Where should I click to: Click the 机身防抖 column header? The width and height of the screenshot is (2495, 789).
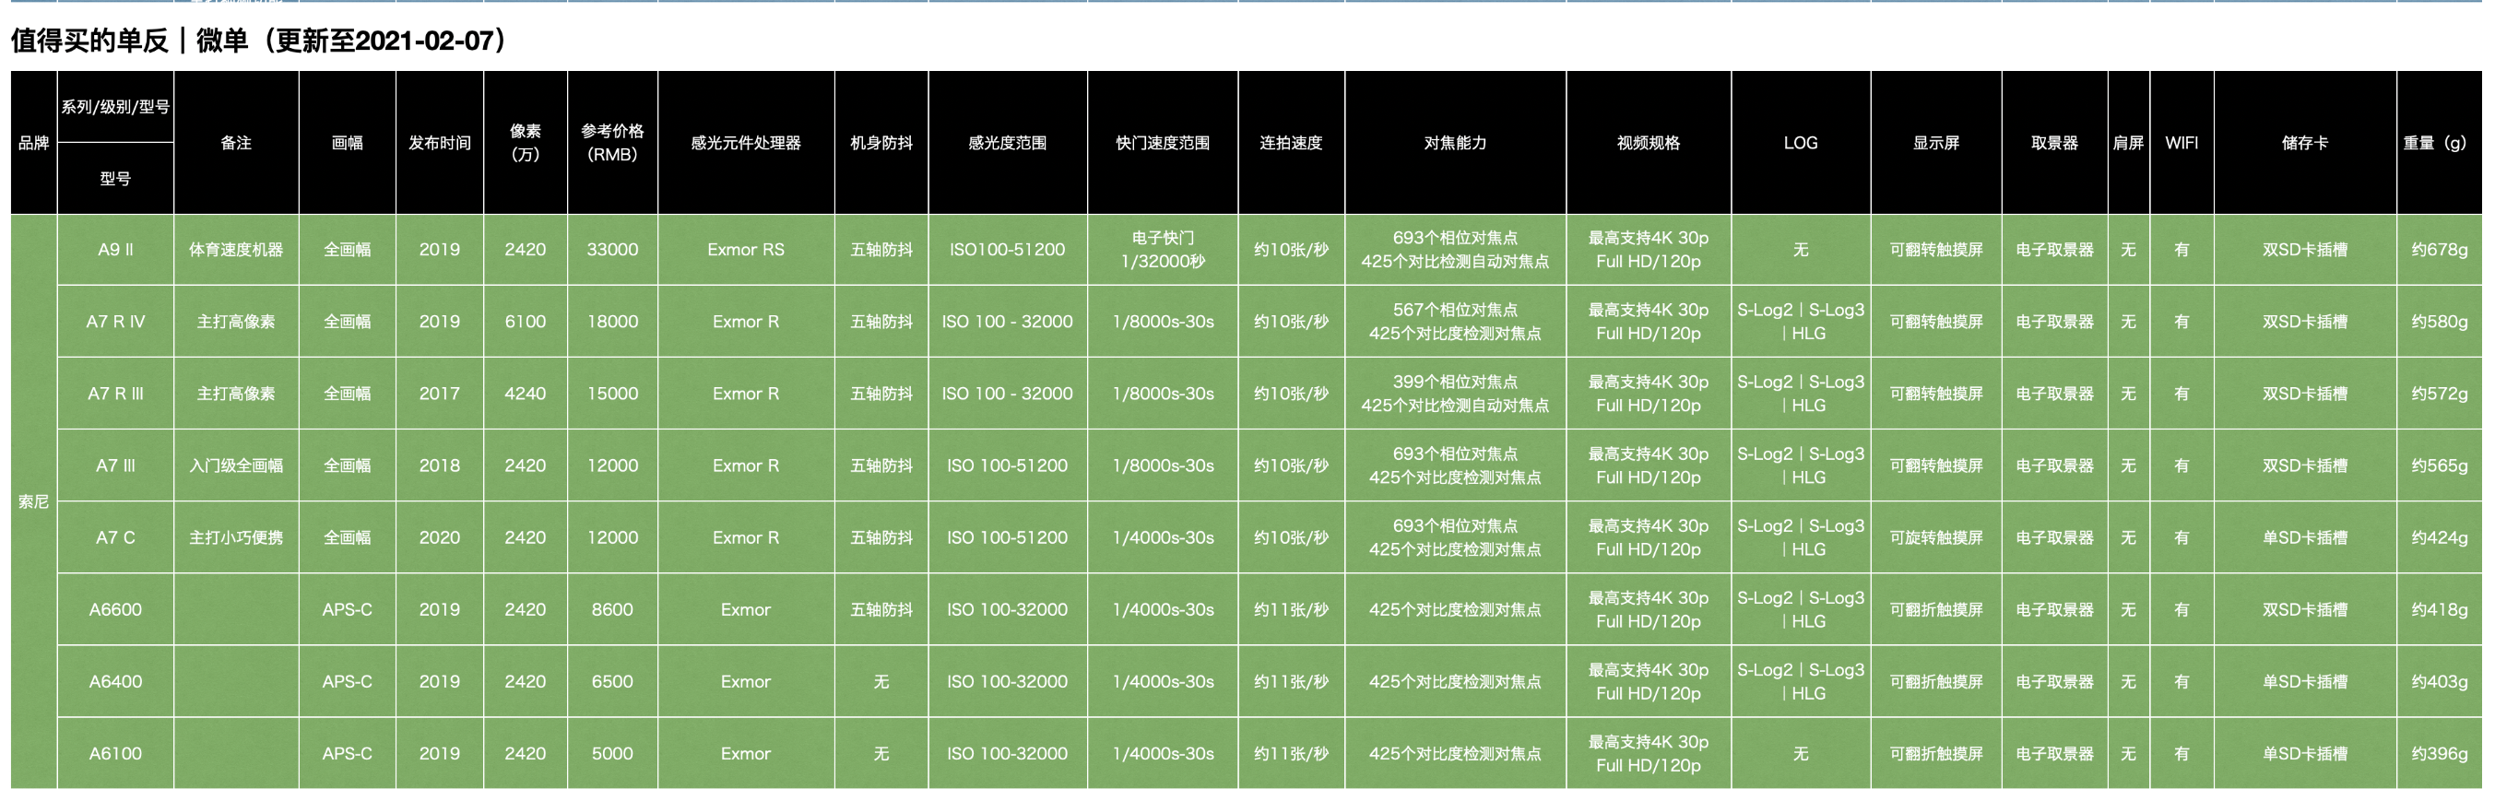coord(881,142)
